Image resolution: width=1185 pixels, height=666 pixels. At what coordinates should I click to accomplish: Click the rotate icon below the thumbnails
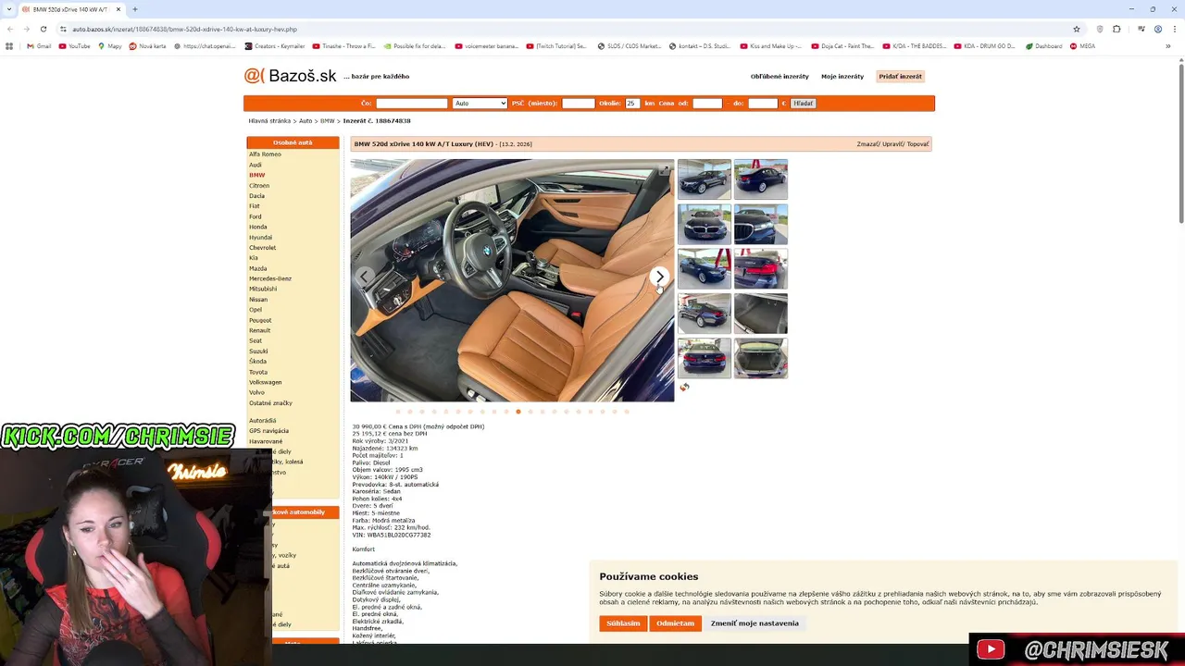[684, 388]
